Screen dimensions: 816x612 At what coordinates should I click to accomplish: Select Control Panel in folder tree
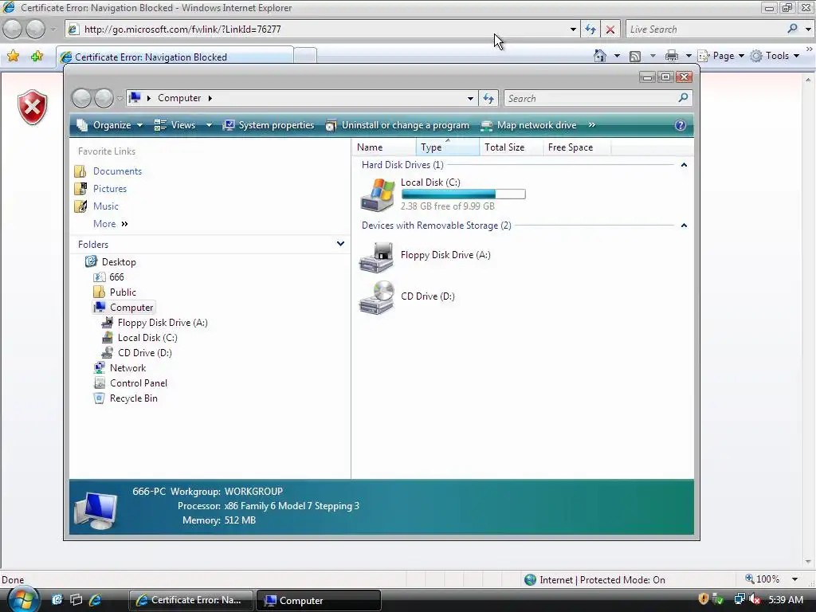coord(139,382)
